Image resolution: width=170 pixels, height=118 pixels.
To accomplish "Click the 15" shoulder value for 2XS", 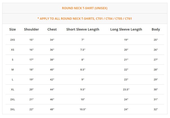I will [x=32, y=40].
